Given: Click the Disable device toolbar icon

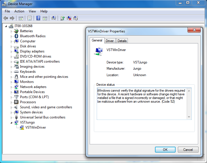Looking at the screenshot, I should (x=76, y=18).
